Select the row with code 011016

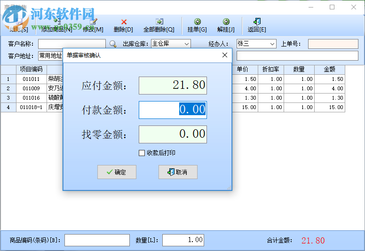click(31, 98)
